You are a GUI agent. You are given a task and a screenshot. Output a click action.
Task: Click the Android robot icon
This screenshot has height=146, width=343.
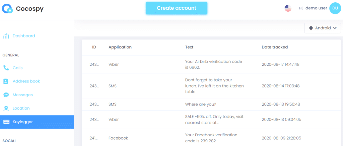click(x=311, y=28)
